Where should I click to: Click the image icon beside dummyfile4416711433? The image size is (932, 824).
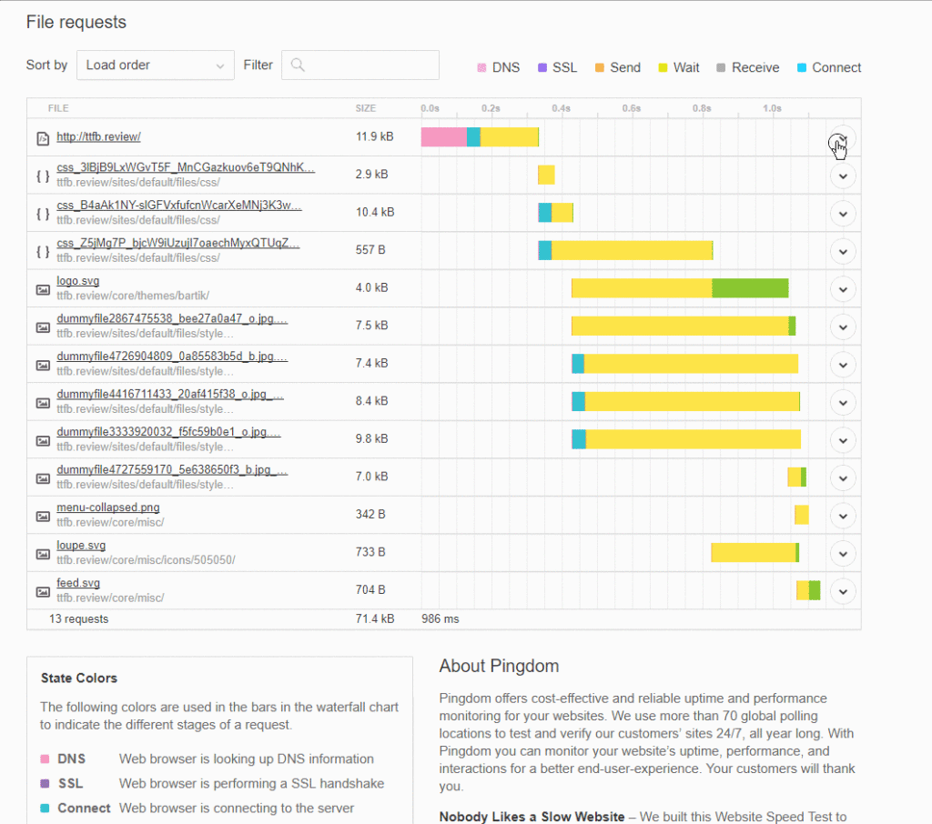[x=43, y=403]
